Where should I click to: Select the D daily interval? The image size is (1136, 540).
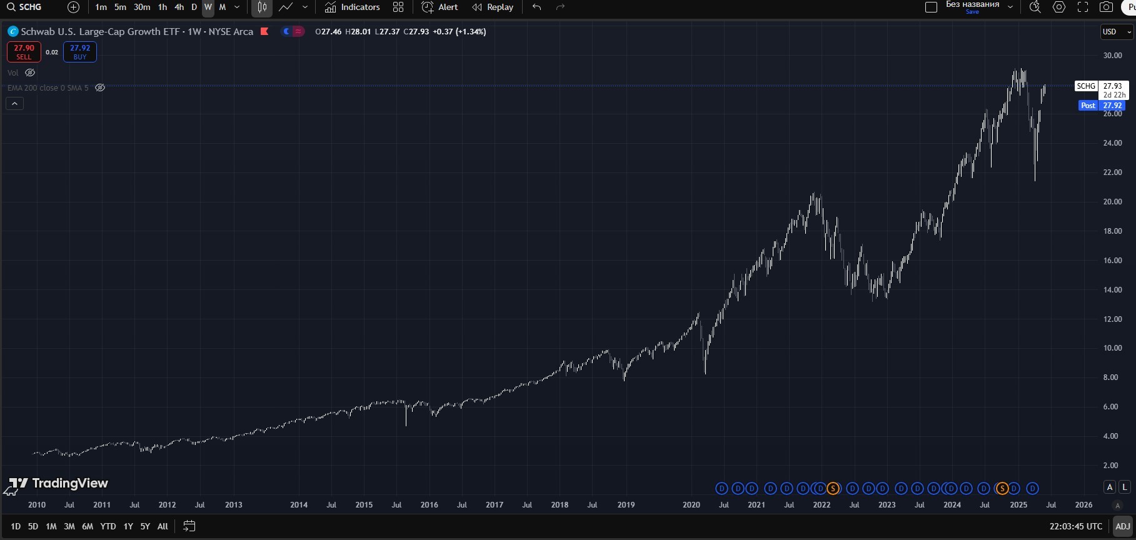(194, 7)
